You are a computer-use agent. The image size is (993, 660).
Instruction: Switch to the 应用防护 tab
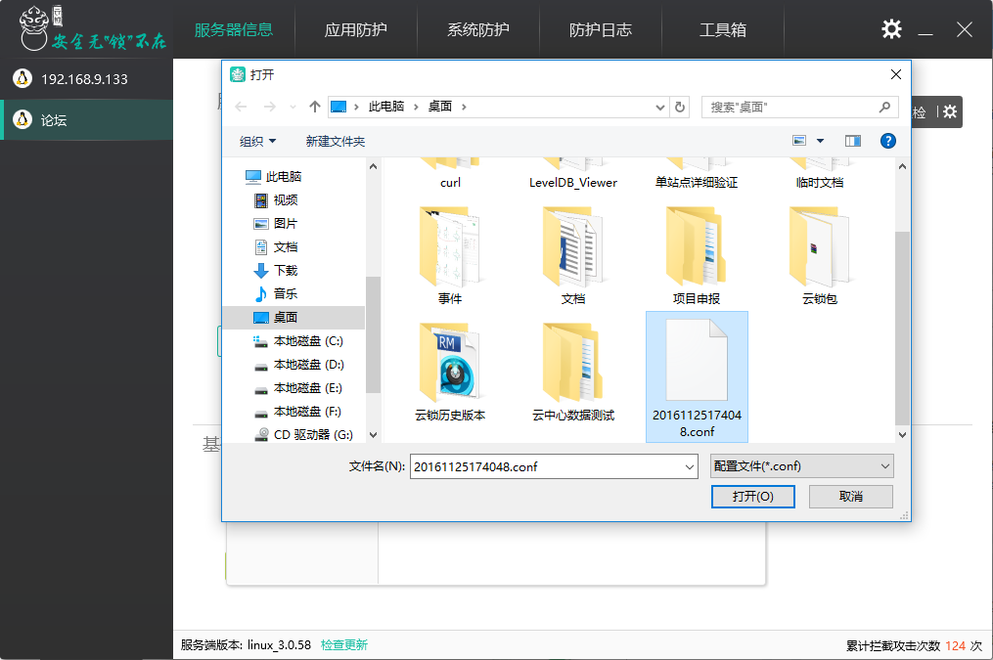coord(356,29)
